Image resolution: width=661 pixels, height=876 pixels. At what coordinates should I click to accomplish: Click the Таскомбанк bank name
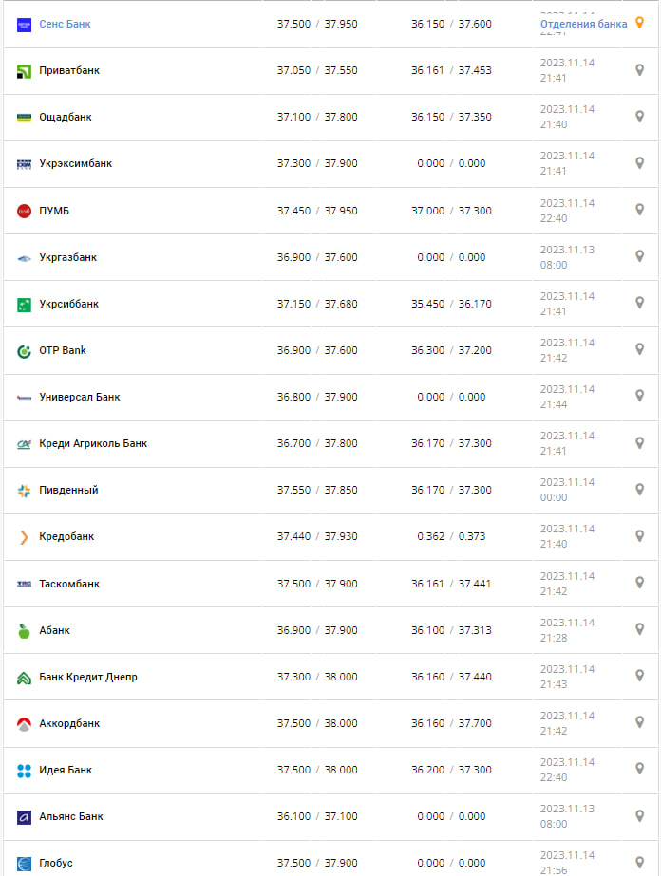click(x=69, y=584)
